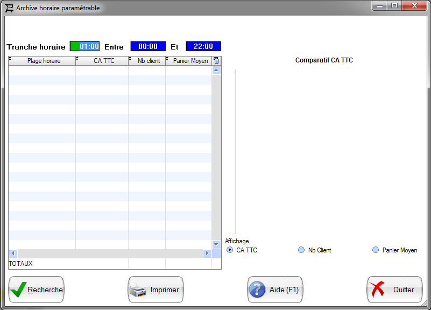Viewport: 431px width, 310px height.
Task: Click the table options icon in grid header
Action: [x=216, y=61]
